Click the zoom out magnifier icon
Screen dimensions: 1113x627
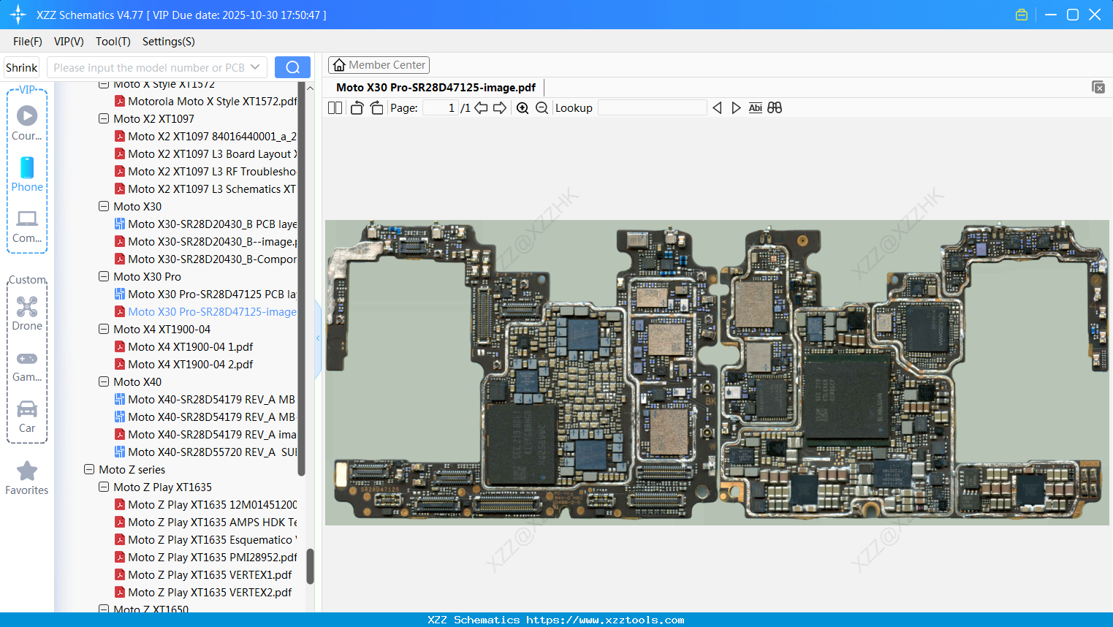(x=542, y=108)
